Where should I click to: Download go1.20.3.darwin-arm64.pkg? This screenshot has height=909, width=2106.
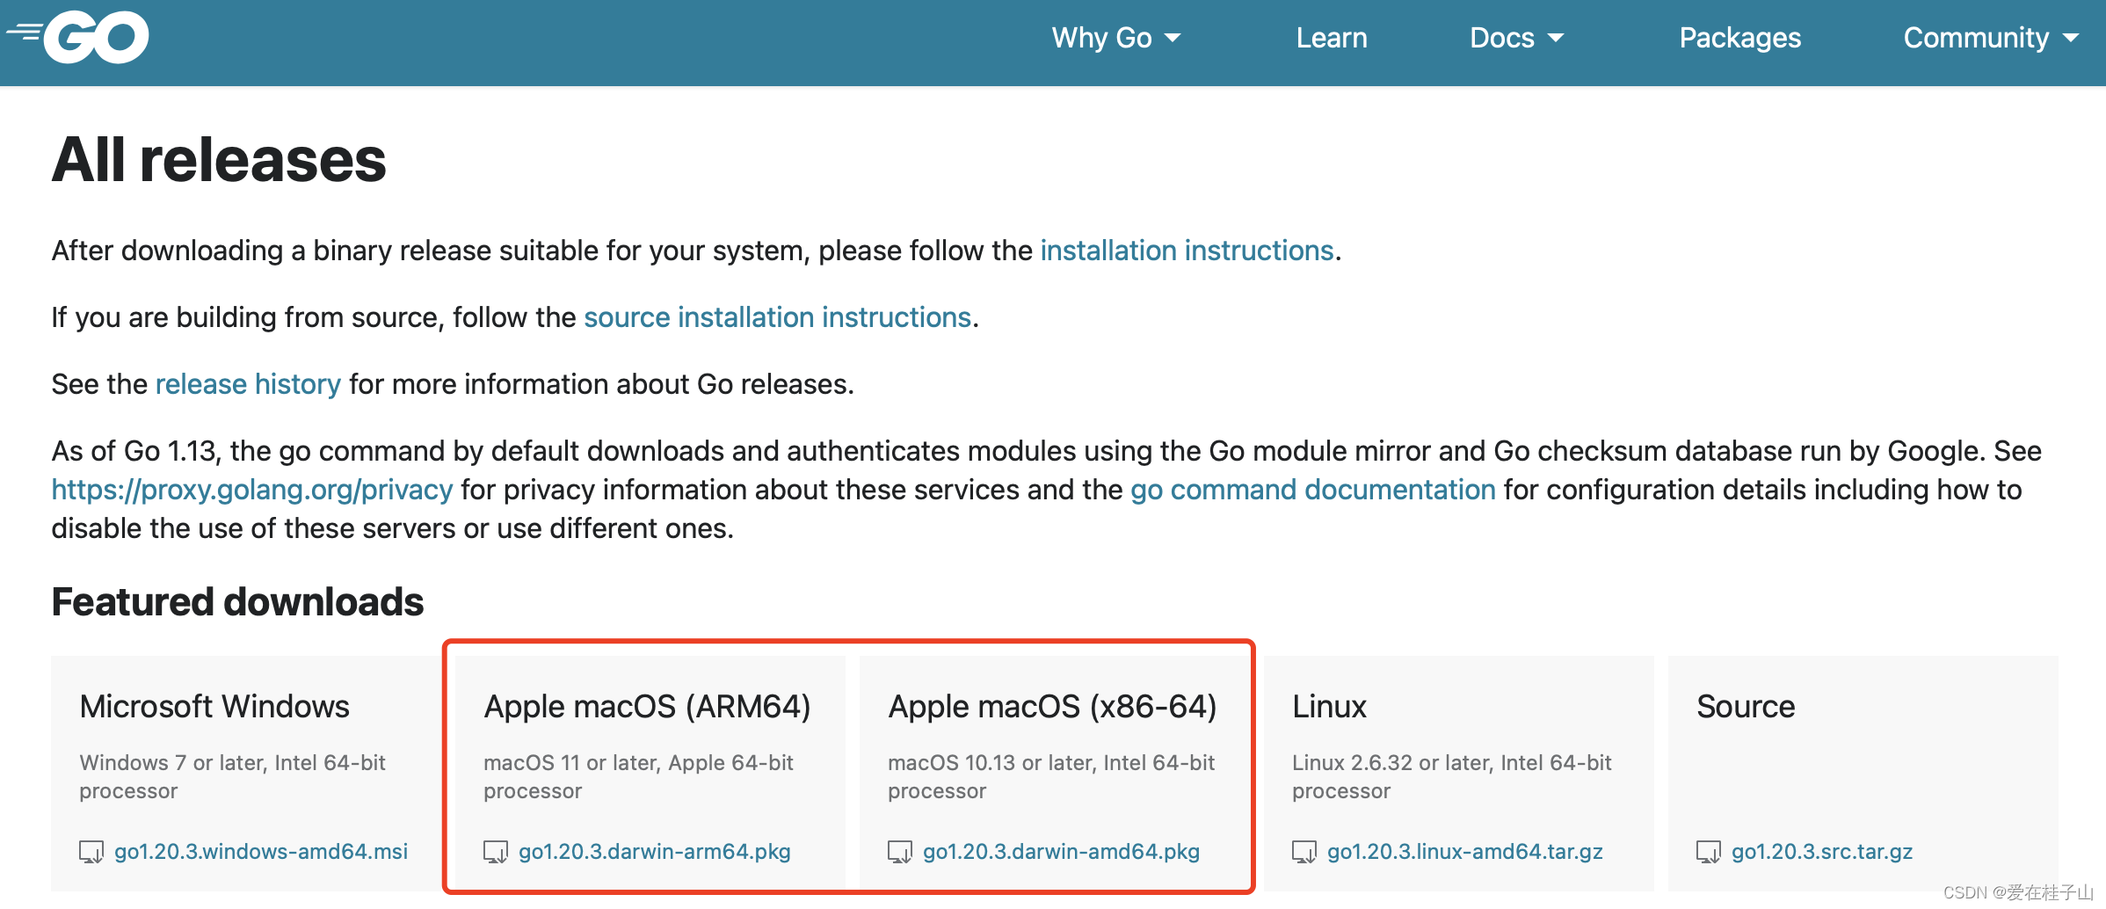click(x=655, y=852)
